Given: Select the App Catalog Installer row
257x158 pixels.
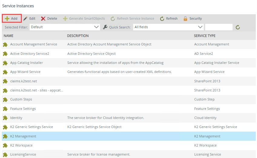Looking at the screenshot, I should pos(27,63).
